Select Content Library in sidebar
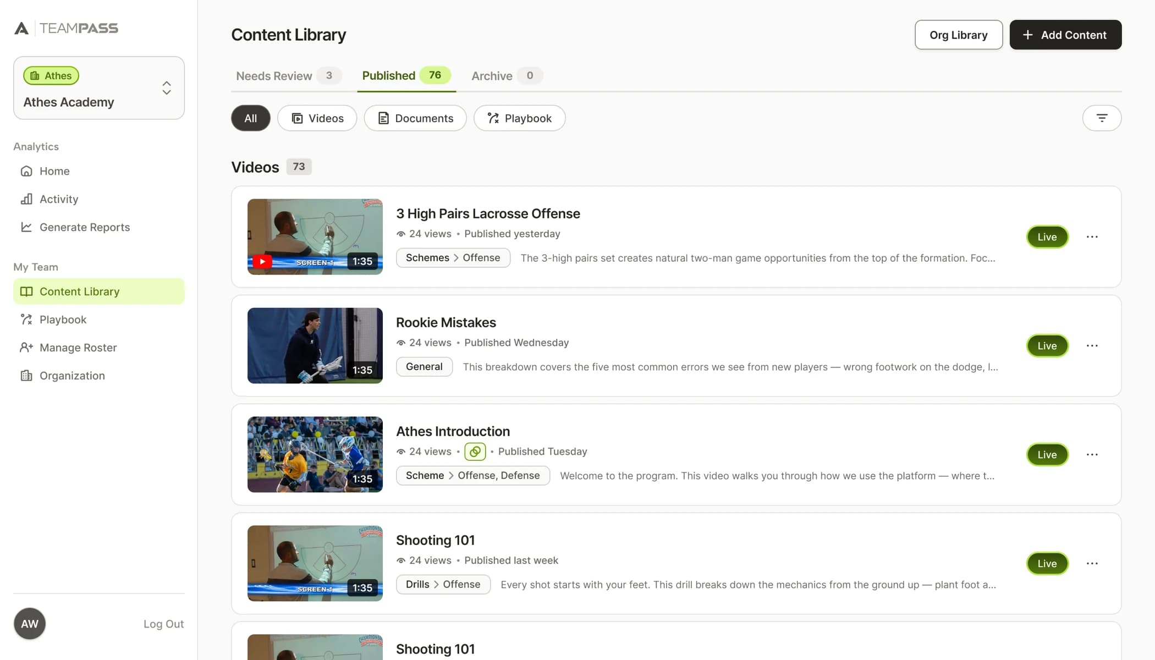 pos(99,291)
